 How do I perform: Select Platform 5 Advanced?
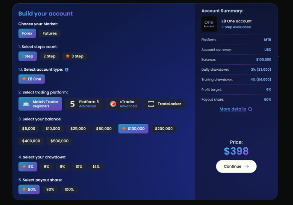tap(84, 104)
